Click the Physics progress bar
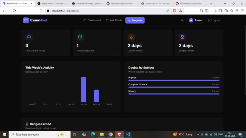246x138 pixels. pyautogui.click(x=174, y=80)
